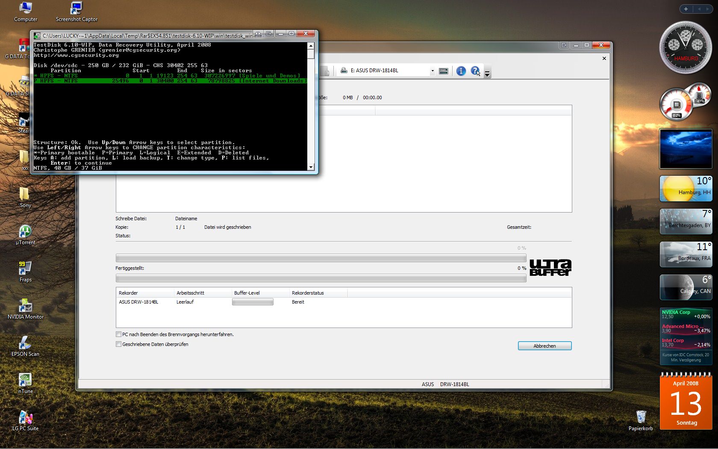Viewport: 718px width, 449px height.
Task: Click the help question mark icon in toolbar
Action: (x=475, y=71)
